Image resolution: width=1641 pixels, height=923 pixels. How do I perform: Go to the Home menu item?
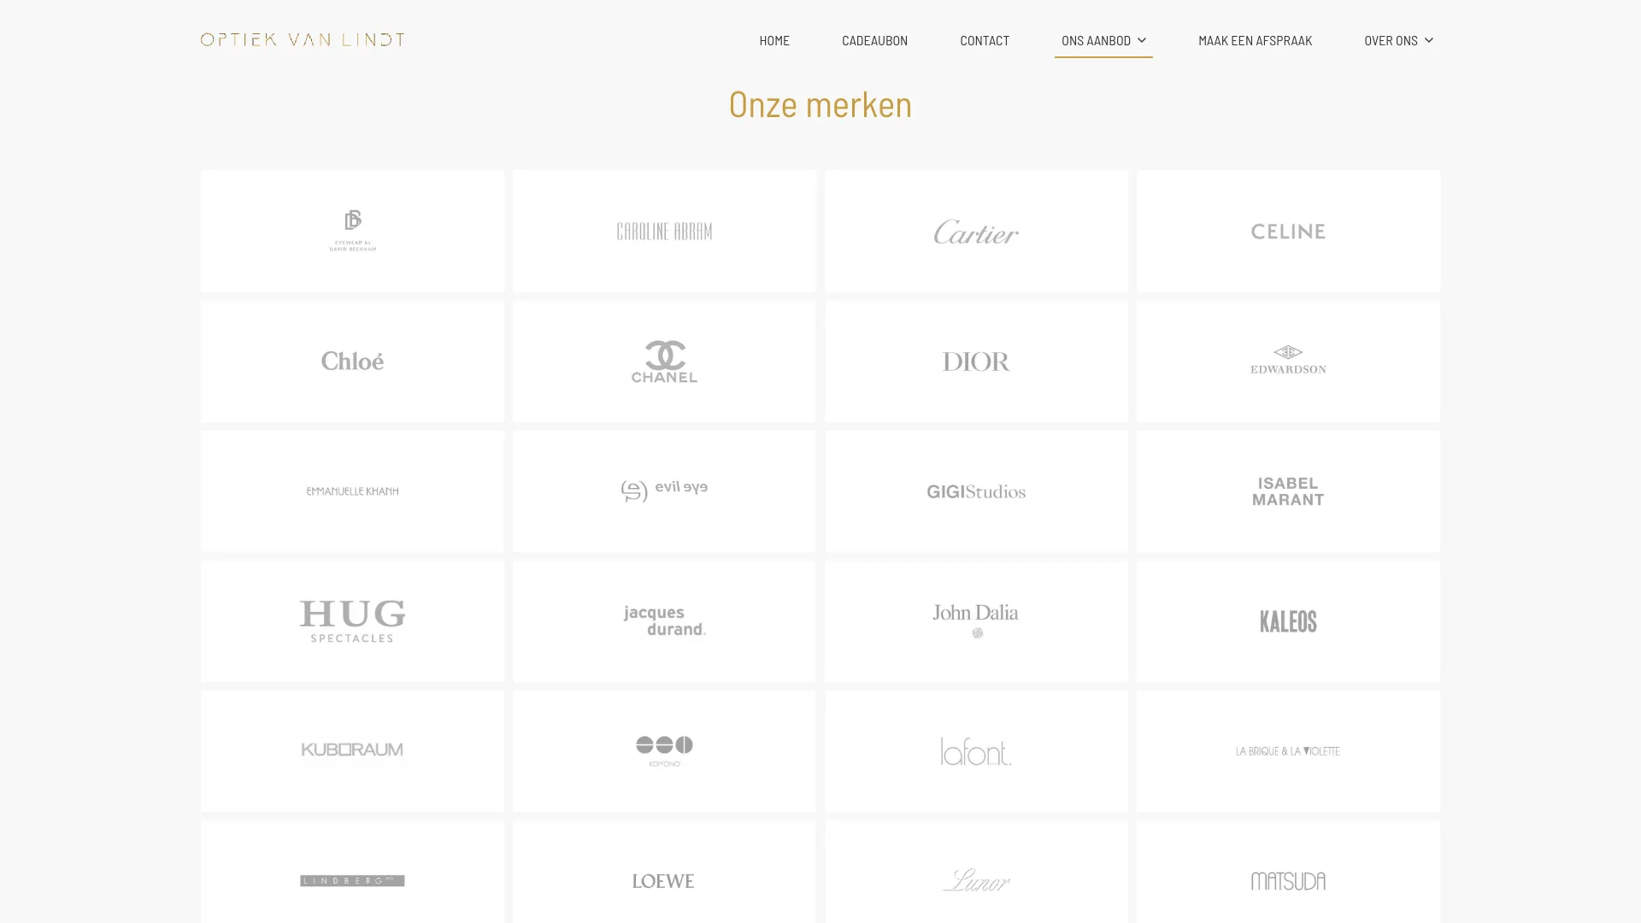click(x=774, y=40)
